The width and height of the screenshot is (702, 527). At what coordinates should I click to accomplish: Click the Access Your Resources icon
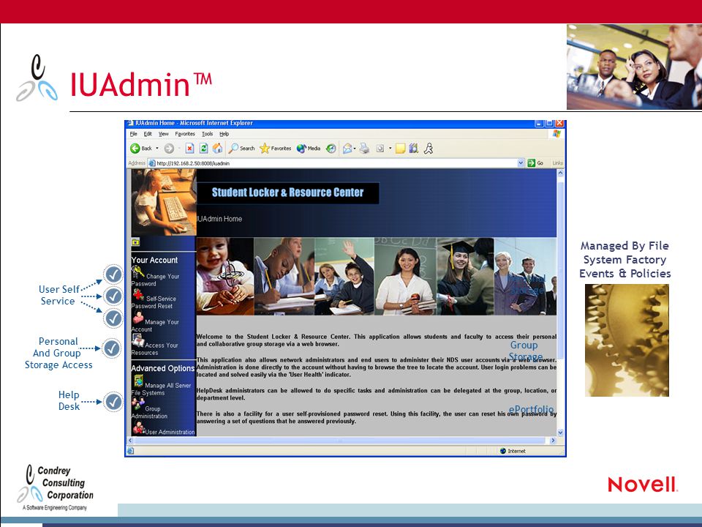pyautogui.click(x=138, y=340)
